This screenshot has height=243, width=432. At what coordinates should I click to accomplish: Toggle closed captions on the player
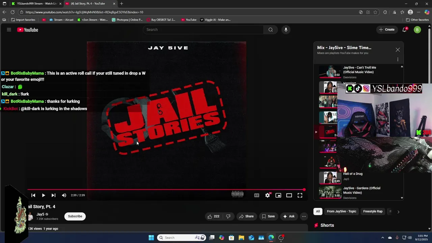tap(257, 195)
